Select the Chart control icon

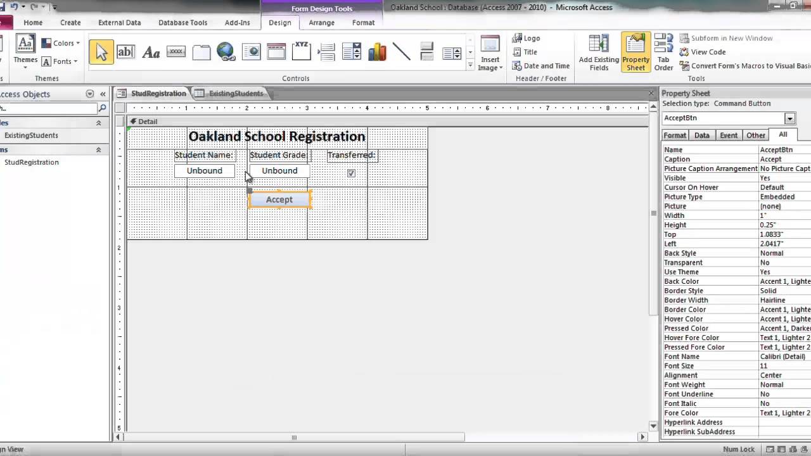tap(377, 52)
